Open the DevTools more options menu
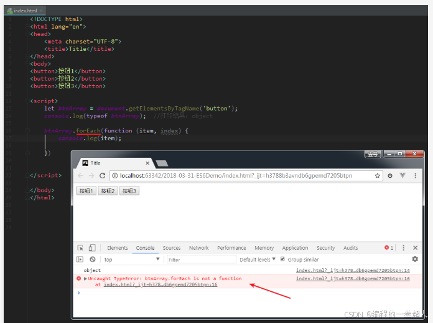The image size is (433, 323). click(404, 248)
